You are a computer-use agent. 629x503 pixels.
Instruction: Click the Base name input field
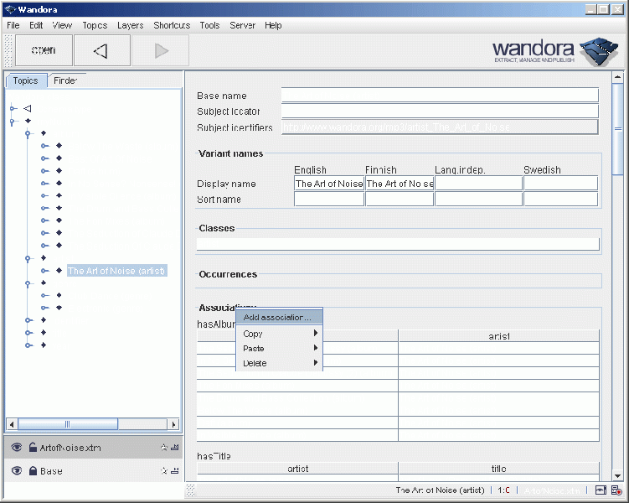point(440,96)
